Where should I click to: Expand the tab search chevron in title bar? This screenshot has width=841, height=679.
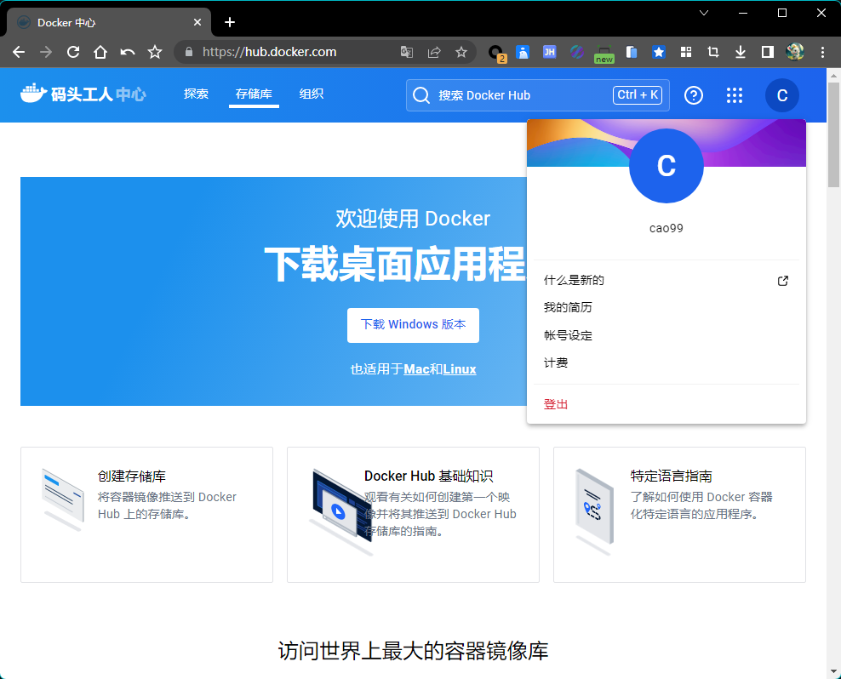click(x=704, y=13)
